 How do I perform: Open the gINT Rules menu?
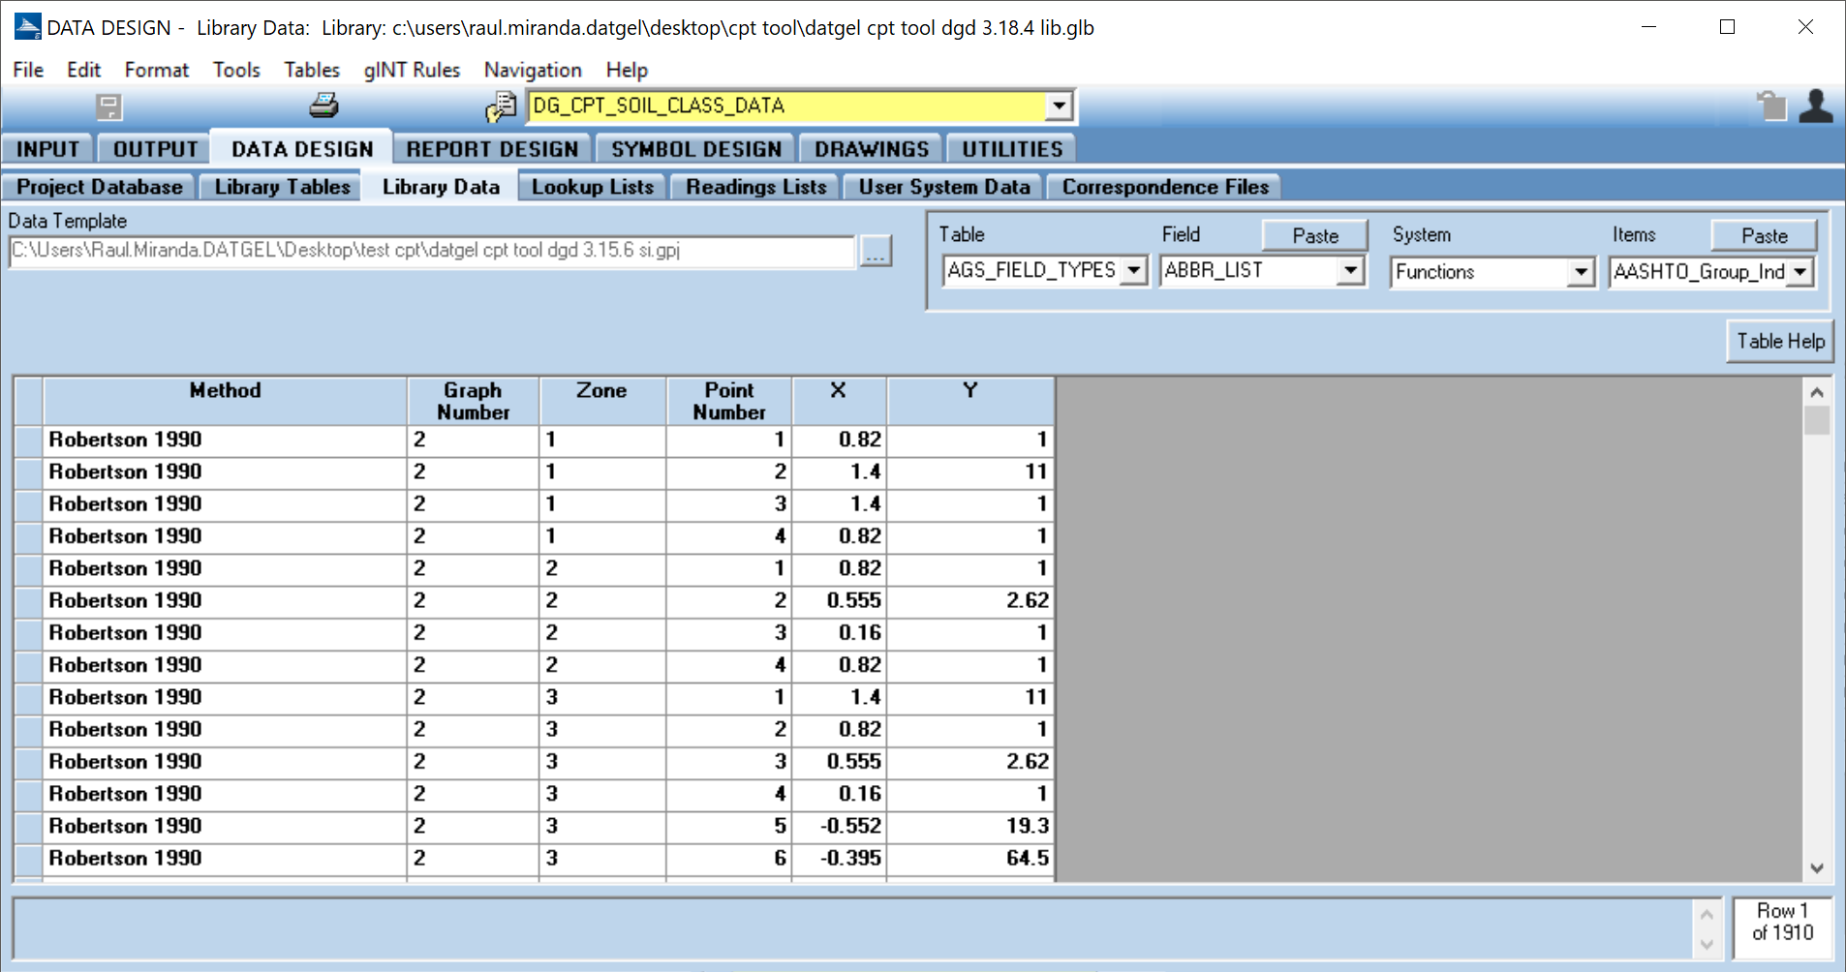(412, 70)
